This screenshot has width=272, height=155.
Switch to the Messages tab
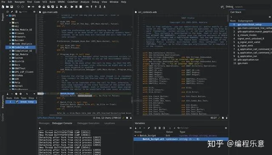pos(44,123)
